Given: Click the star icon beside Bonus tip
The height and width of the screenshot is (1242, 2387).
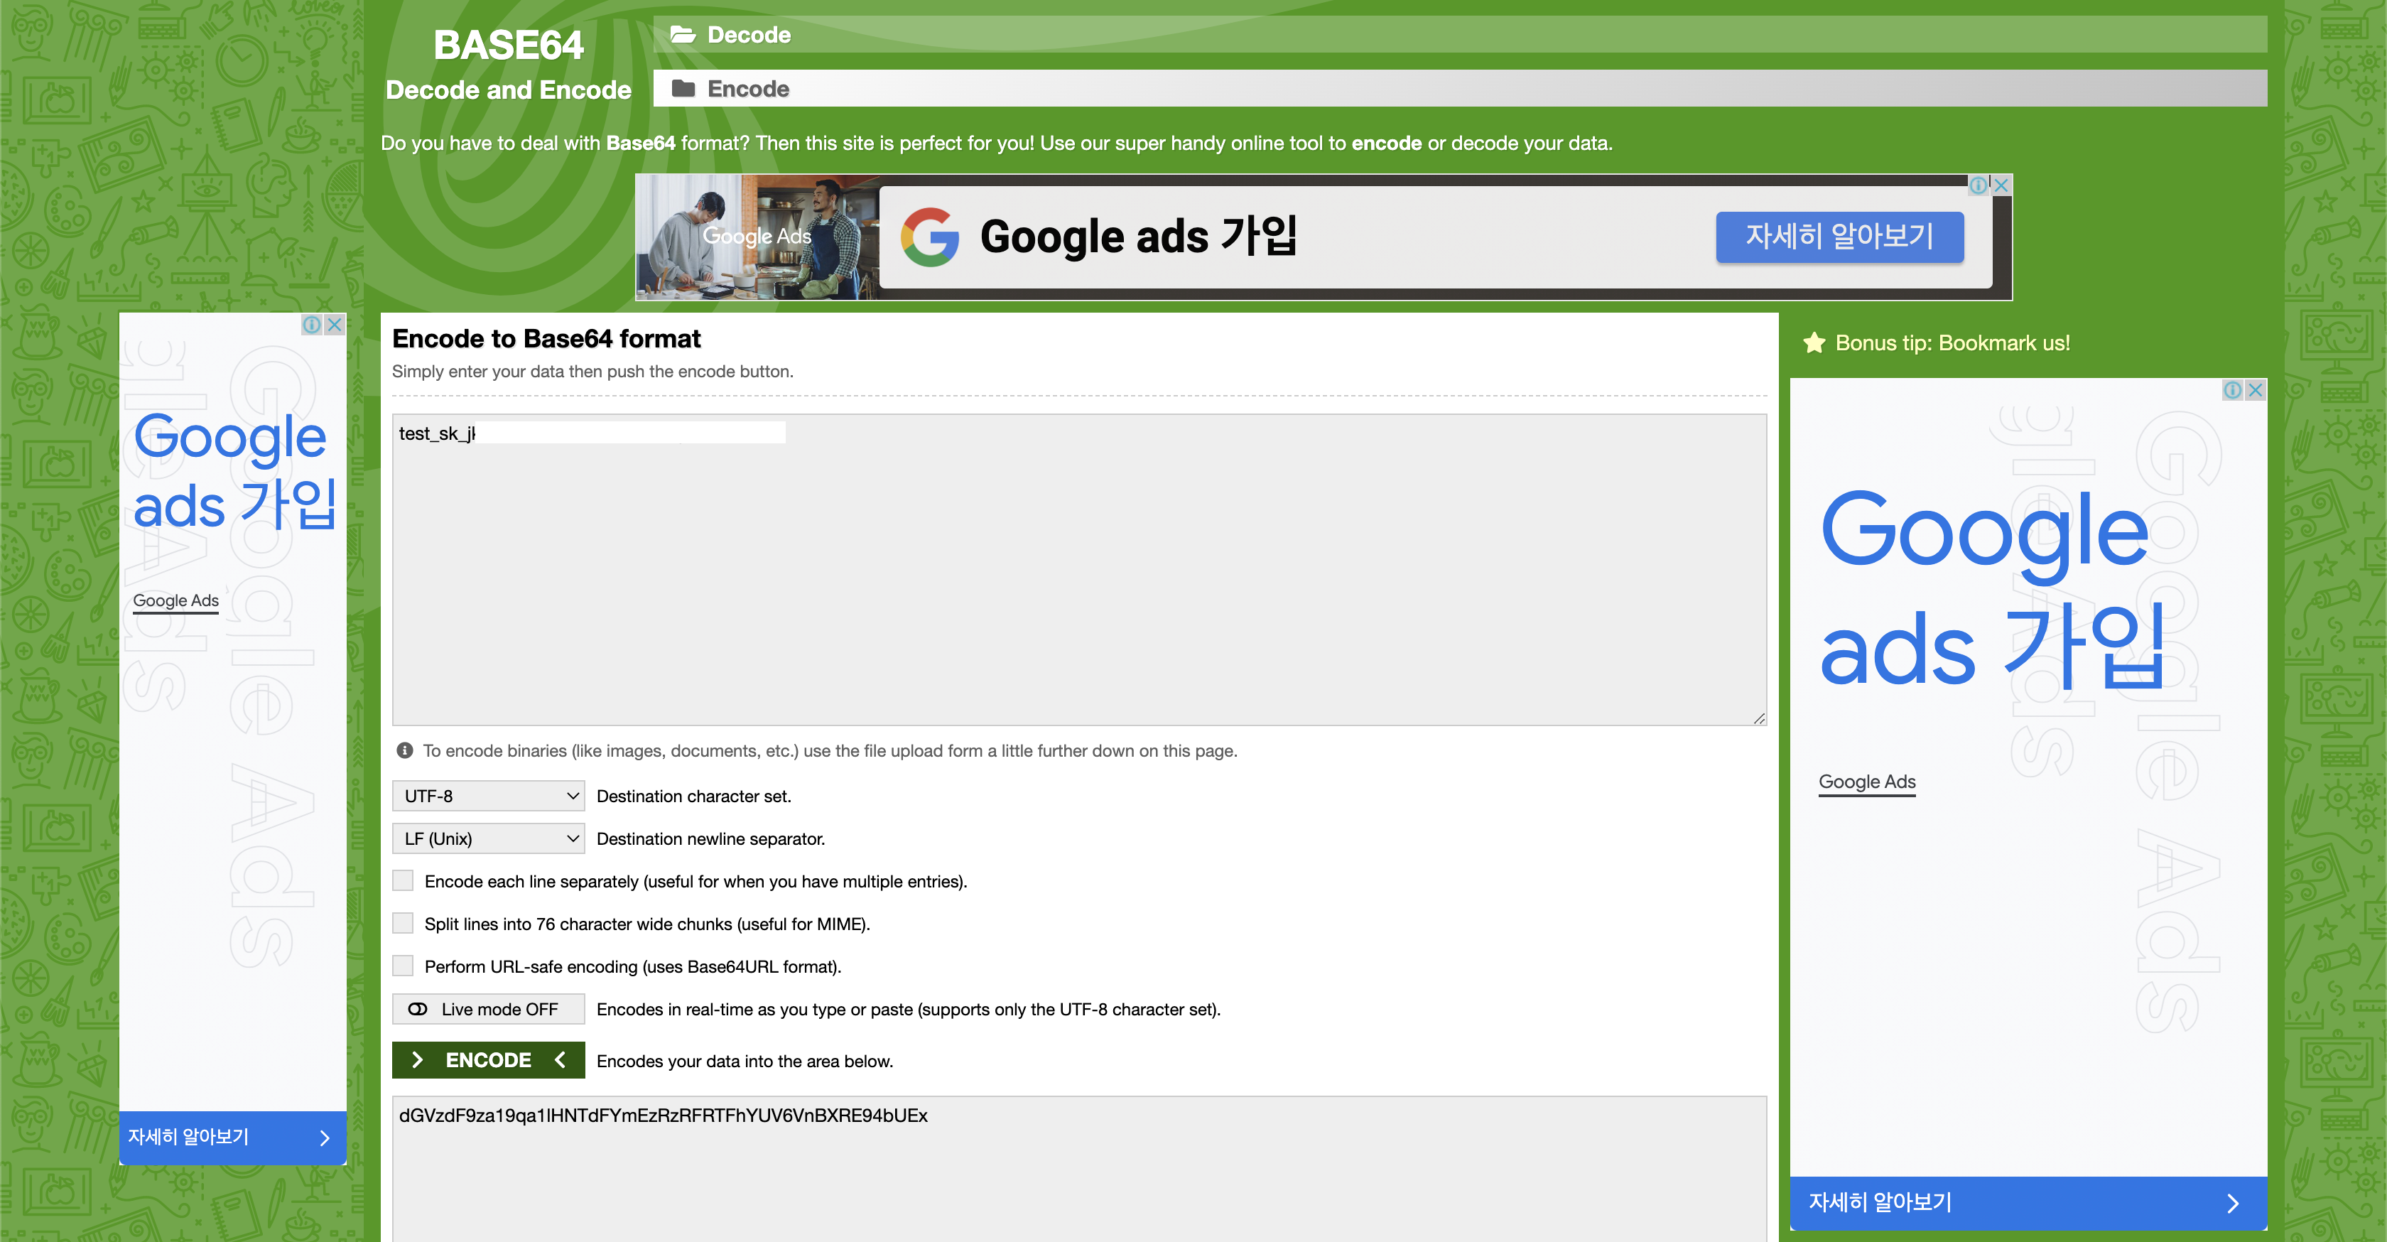Looking at the screenshot, I should (x=1814, y=343).
